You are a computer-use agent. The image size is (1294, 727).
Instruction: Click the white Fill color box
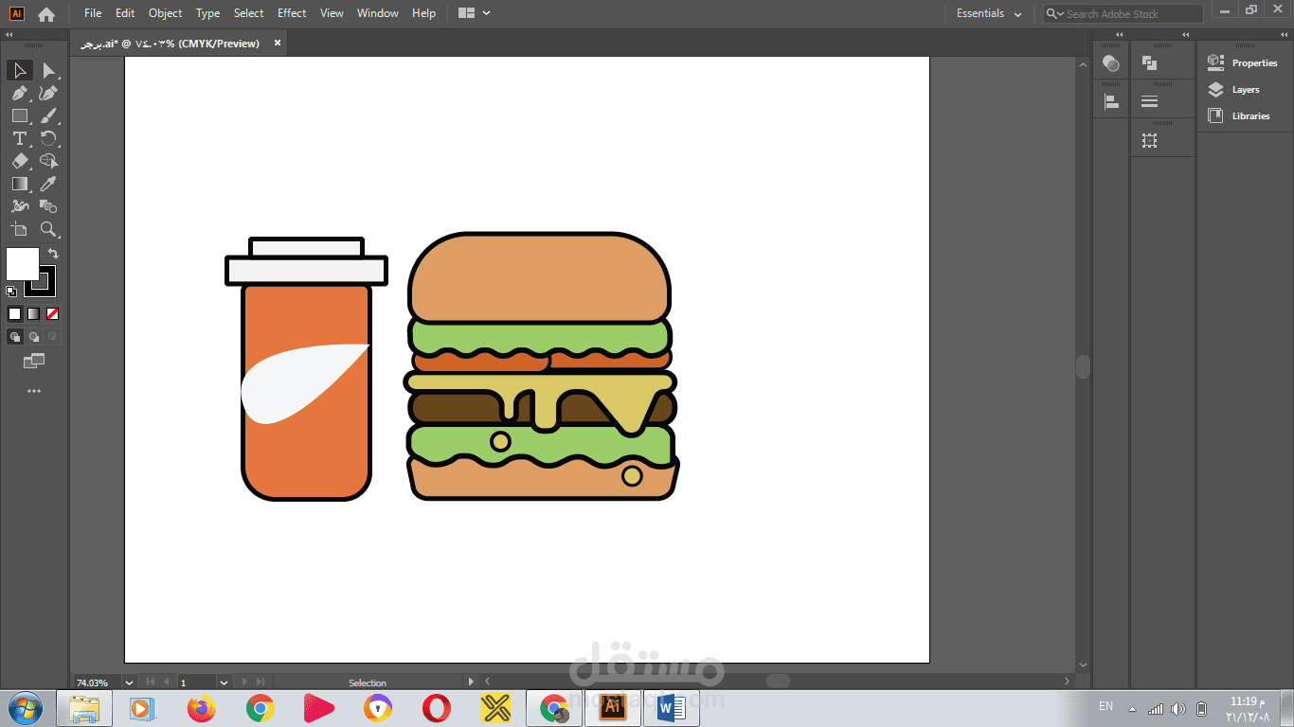coord(23,264)
